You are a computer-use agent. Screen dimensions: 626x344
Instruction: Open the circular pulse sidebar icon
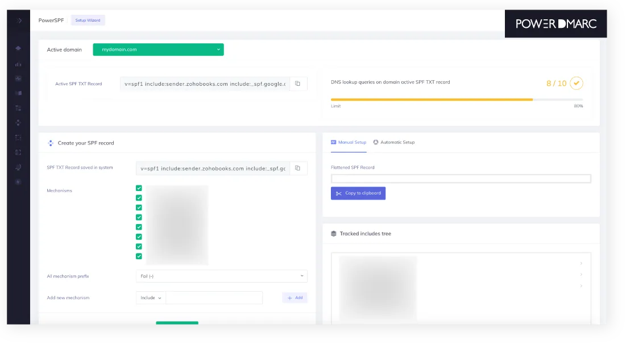18,78
